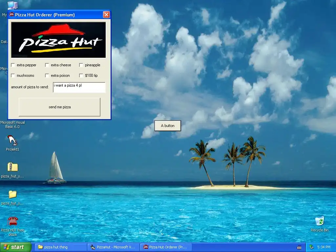
Task: Click the keyboard icon in the taskbar
Action: pyautogui.click(x=299, y=247)
